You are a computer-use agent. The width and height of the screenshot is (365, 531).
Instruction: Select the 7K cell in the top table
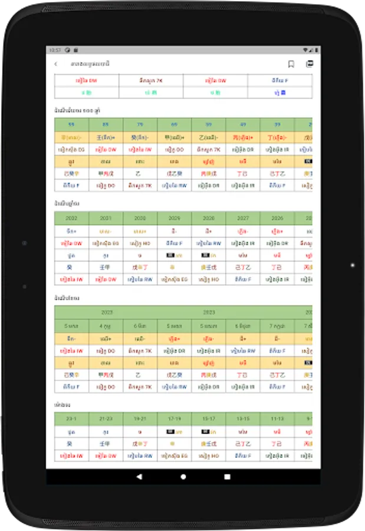click(151, 81)
